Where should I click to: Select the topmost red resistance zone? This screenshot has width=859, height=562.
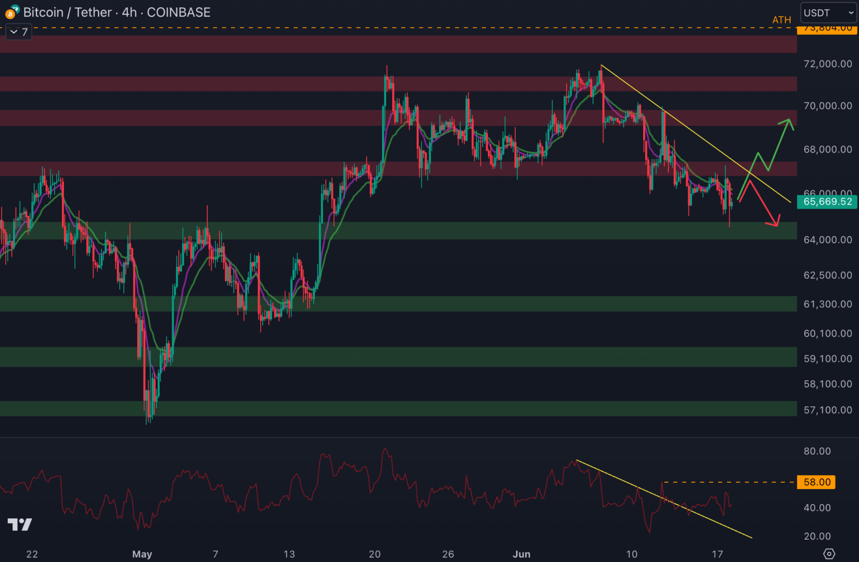click(395, 44)
